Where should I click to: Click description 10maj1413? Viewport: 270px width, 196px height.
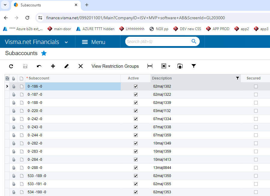tap(162, 160)
